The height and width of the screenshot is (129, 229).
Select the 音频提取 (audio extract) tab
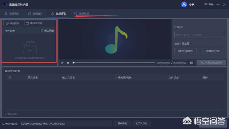(x=58, y=14)
